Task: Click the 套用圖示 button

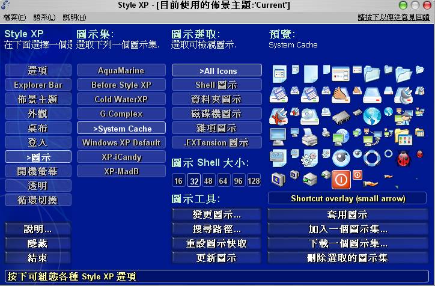Action: pyautogui.click(x=348, y=214)
